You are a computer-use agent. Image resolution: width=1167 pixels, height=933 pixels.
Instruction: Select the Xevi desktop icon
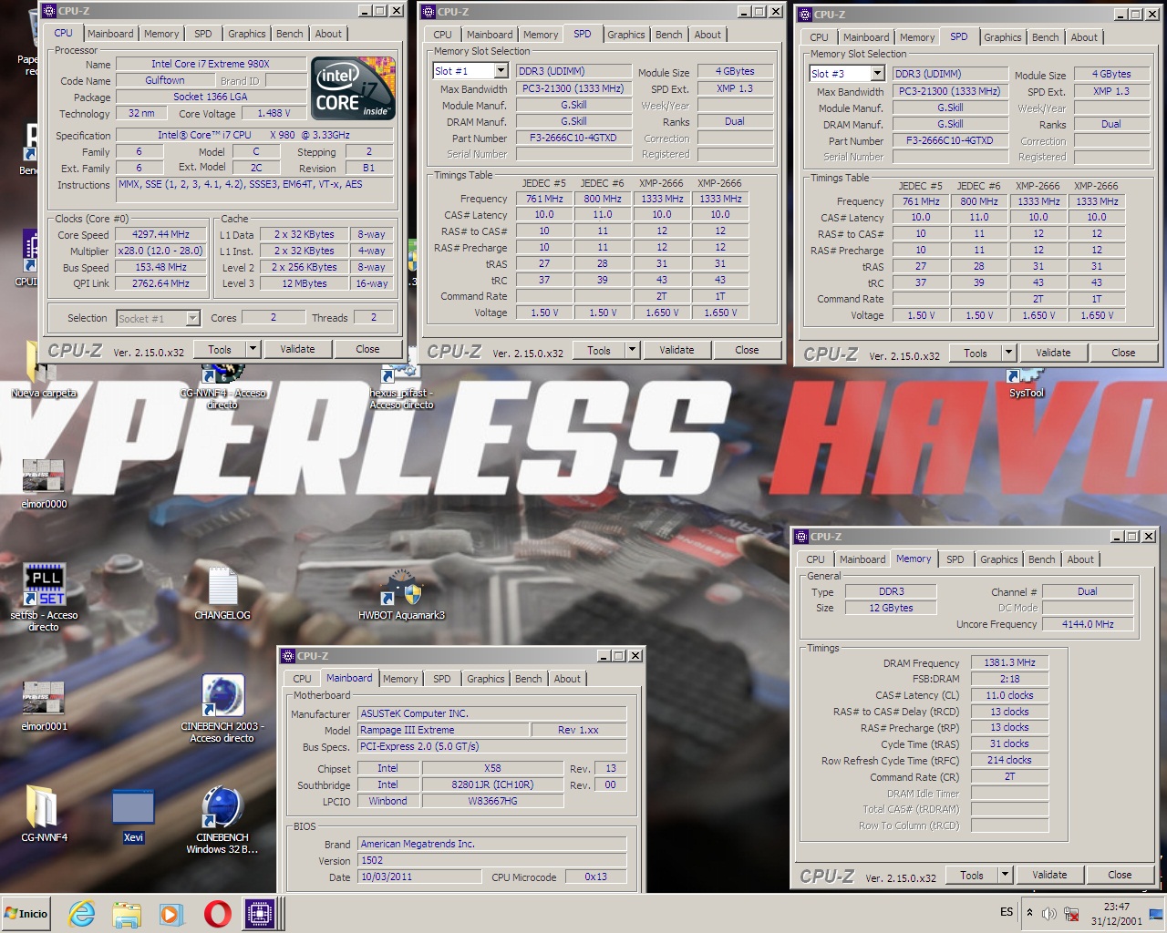(133, 815)
